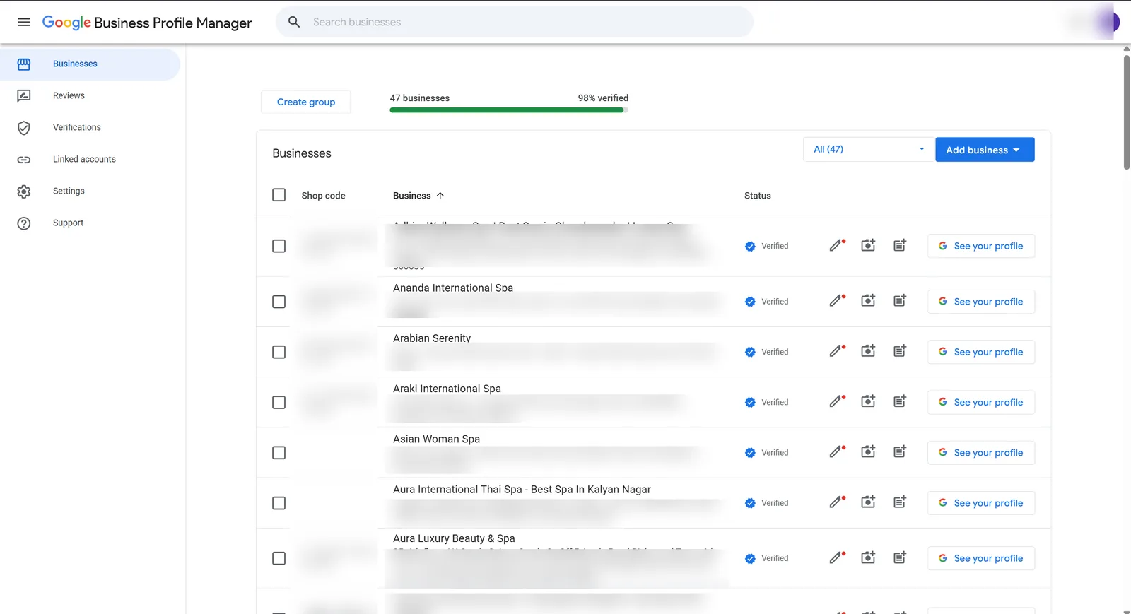Click the search magnifier icon
This screenshot has height=614, width=1131.
pyautogui.click(x=294, y=22)
